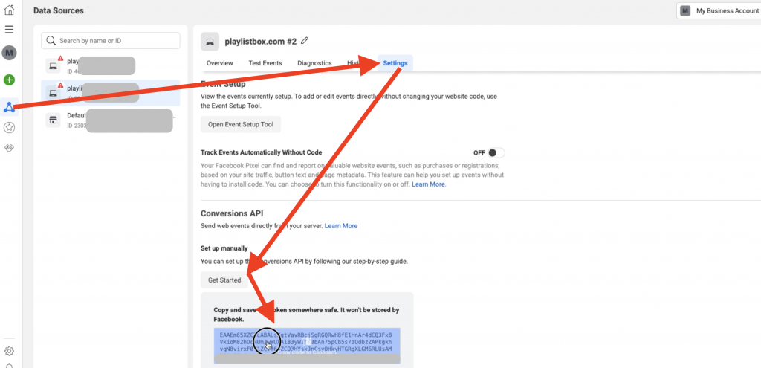This screenshot has width=761, height=368.
Task: Click the star icon in sidebar
Action: 10,128
